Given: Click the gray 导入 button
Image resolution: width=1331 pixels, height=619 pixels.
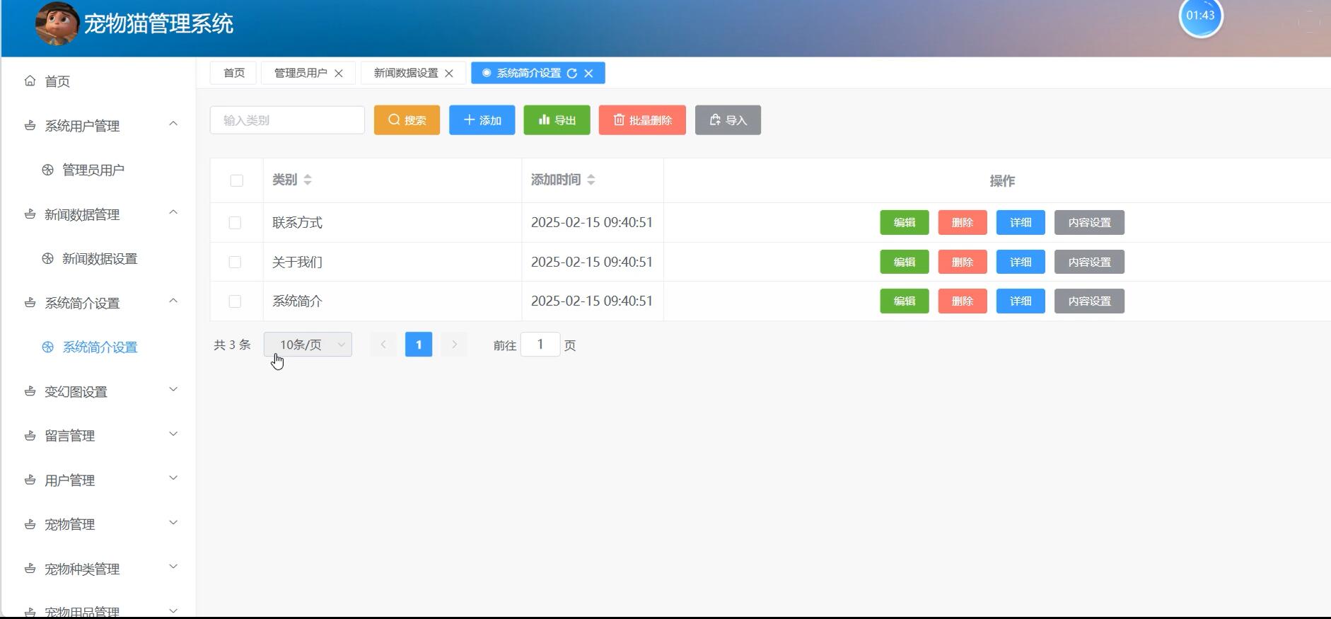Looking at the screenshot, I should pyautogui.click(x=728, y=120).
